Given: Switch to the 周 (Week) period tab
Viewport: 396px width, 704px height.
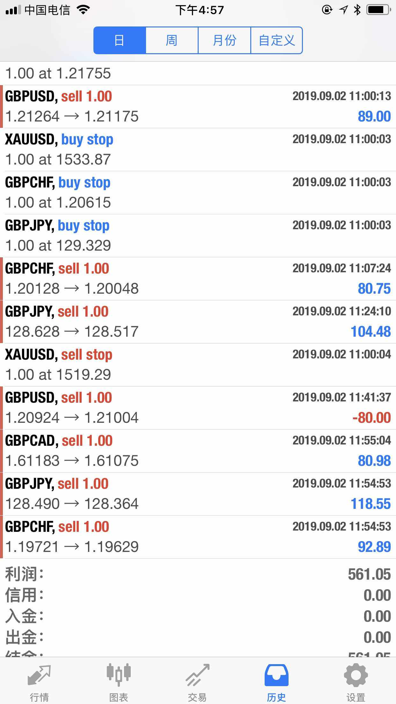Looking at the screenshot, I should coord(172,40).
